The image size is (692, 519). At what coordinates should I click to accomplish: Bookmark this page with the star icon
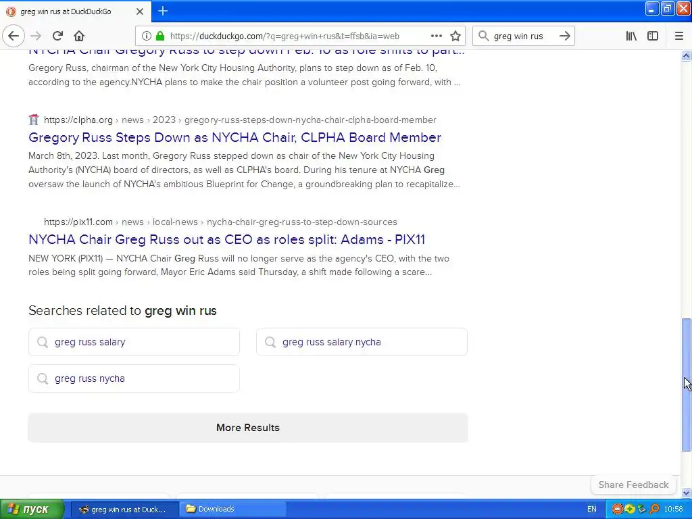(x=455, y=36)
